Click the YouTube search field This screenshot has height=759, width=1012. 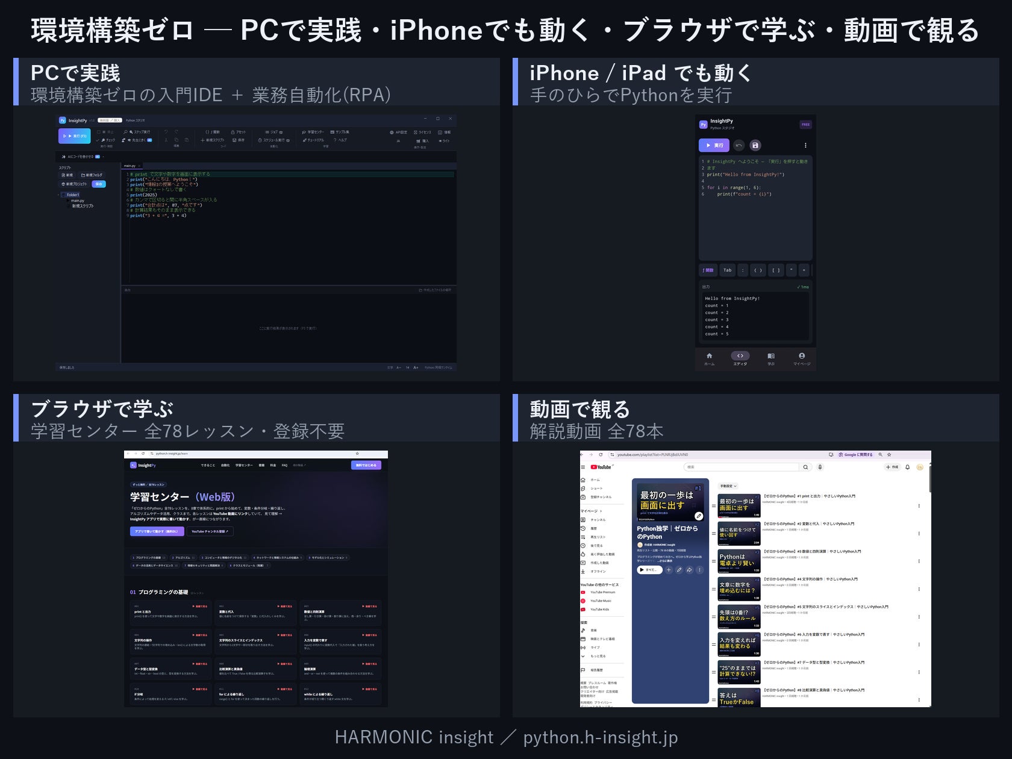coord(742,467)
